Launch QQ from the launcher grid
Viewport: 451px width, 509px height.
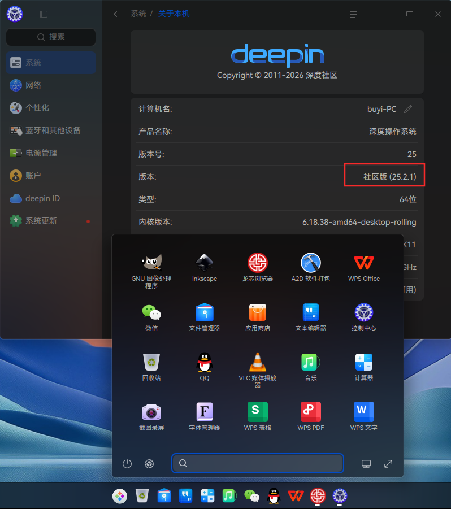tap(204, 367)
